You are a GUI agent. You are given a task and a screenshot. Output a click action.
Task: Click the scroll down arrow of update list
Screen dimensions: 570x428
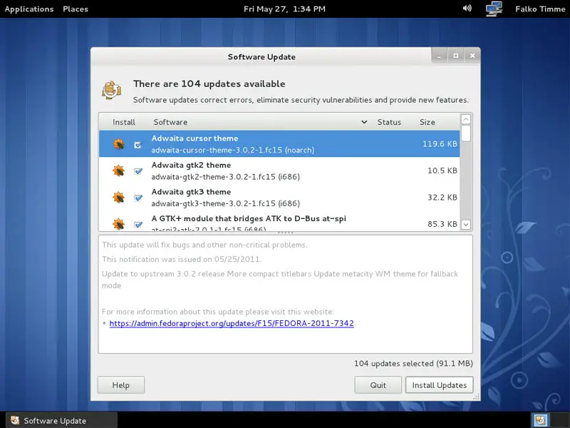pos(466,225)
